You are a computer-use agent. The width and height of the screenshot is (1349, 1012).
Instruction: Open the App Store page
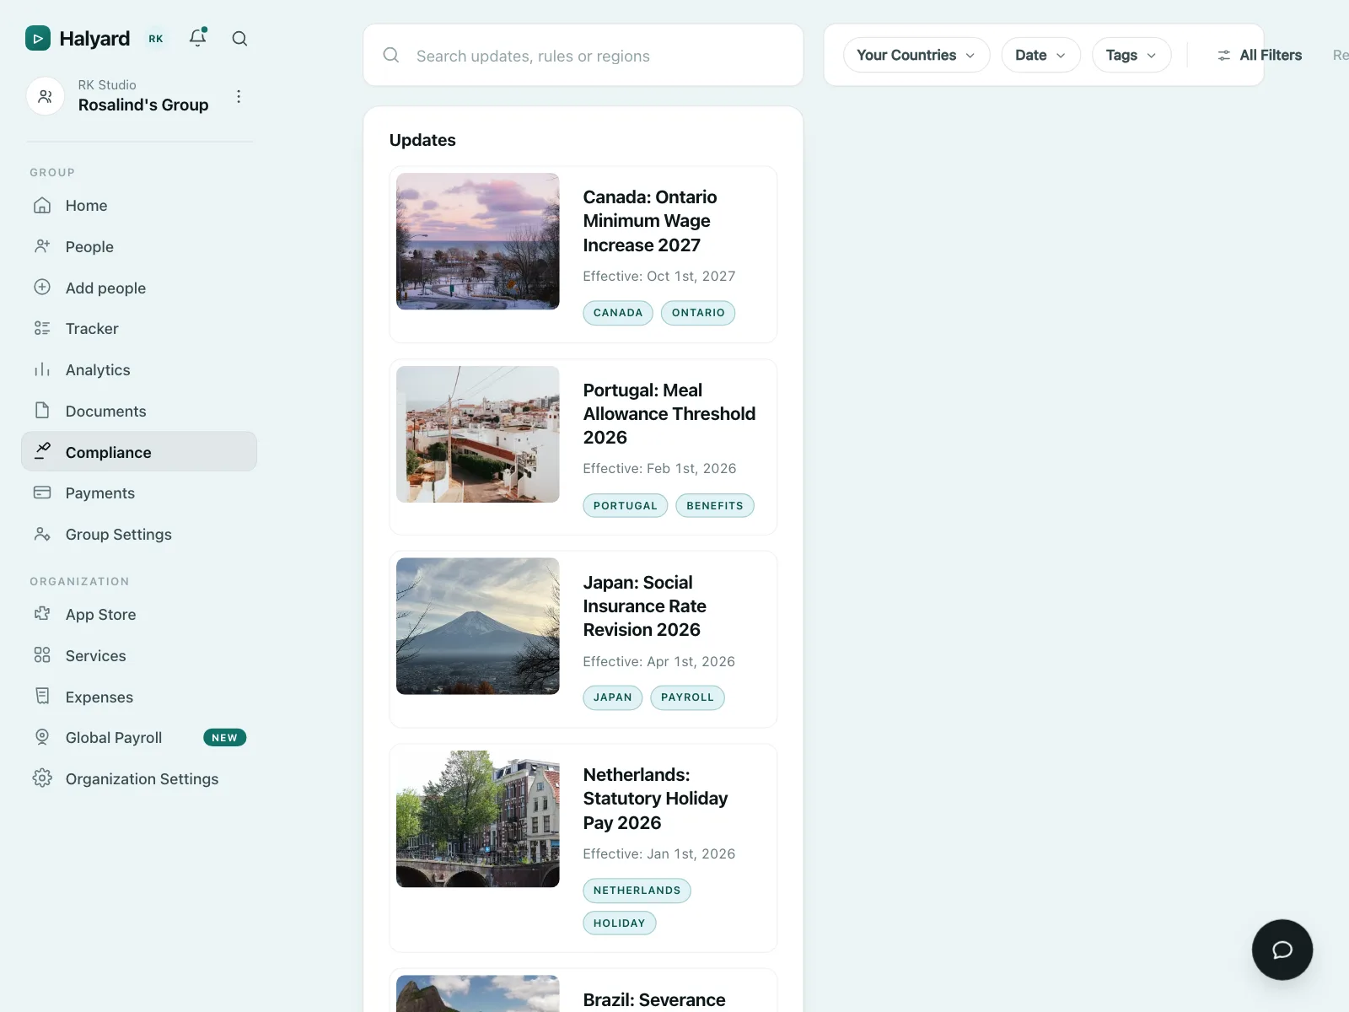(x=139, y=614)
